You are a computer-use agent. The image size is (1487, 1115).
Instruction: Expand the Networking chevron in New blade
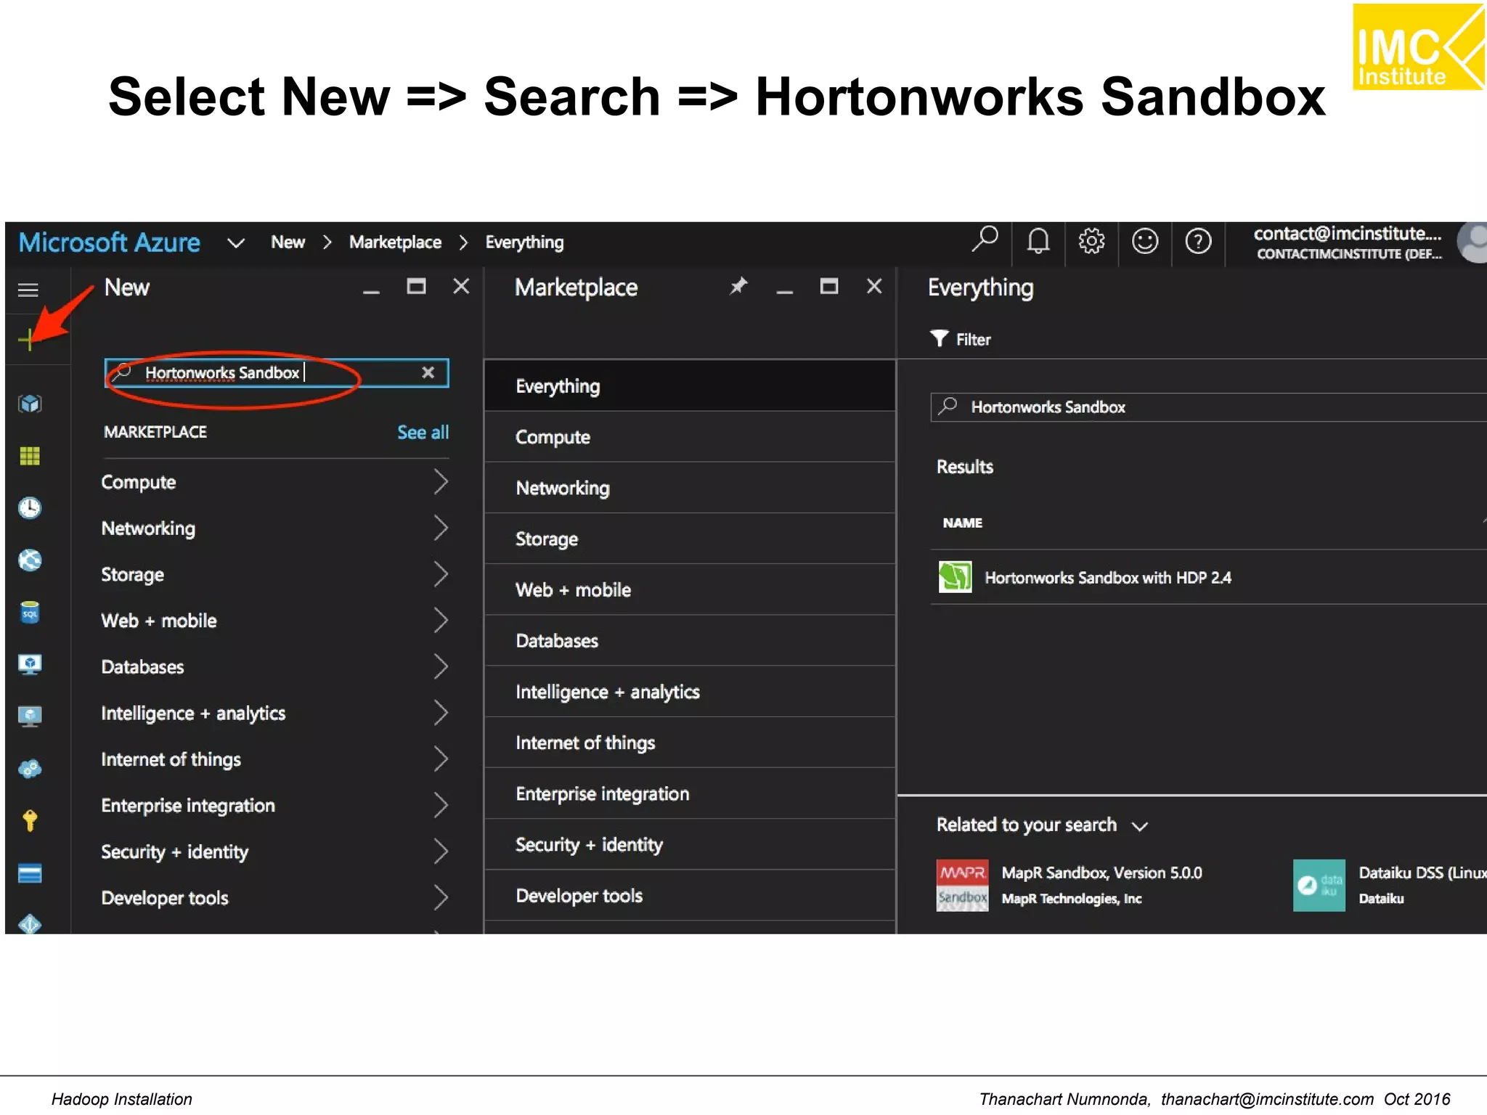point(441,528)
